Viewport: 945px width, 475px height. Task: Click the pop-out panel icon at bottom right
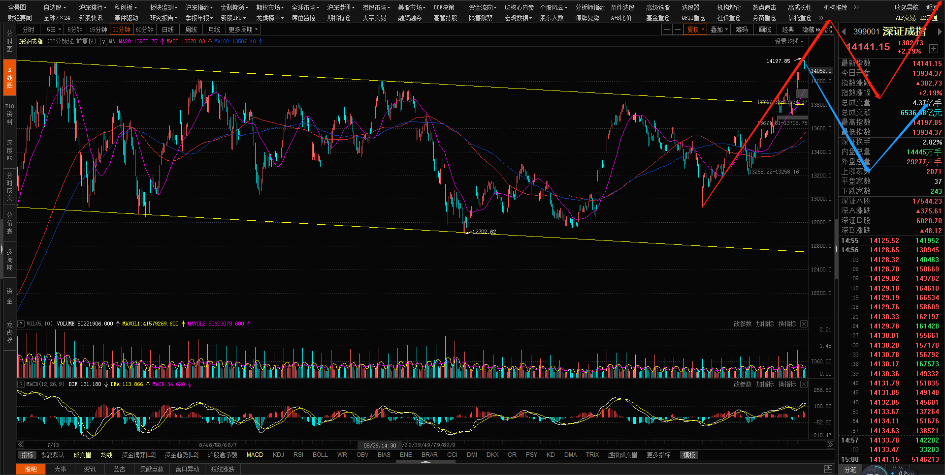coord(828,469)
